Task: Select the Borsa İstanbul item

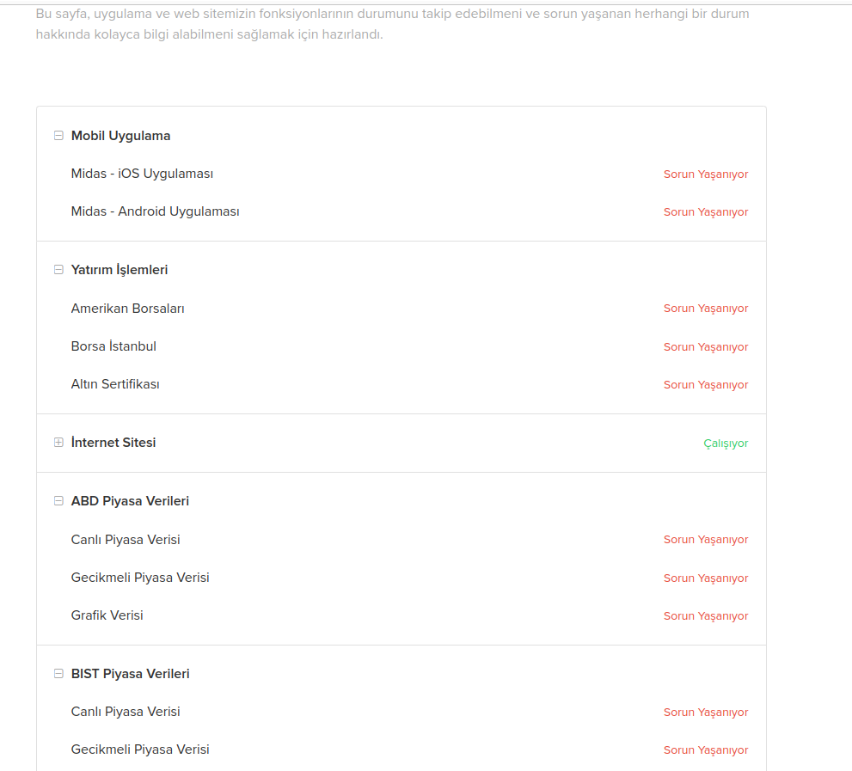Action: pyautogui.click(x=113, y=346)
